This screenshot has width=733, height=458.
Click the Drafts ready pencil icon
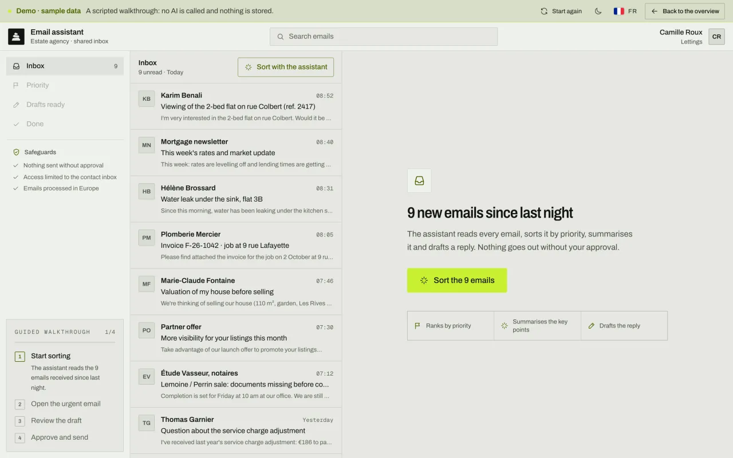17,105
